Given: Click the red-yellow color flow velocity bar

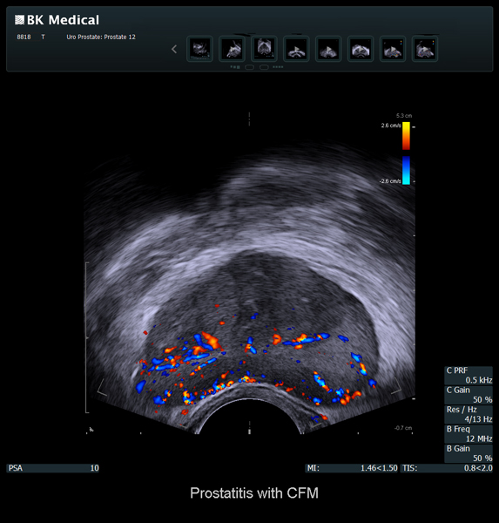Looking at the screenshot, I should 406,136.
